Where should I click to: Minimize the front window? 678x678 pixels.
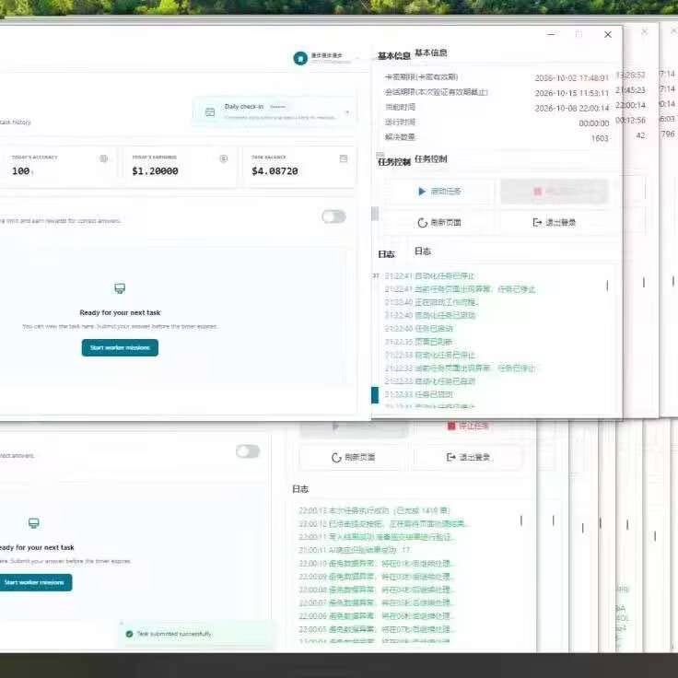(551, 34)
